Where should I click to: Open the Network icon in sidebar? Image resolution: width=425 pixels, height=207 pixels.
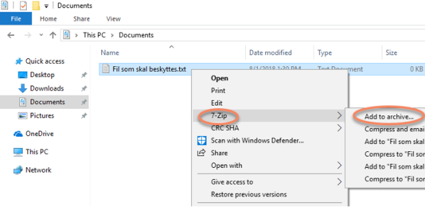pos(18,170)
